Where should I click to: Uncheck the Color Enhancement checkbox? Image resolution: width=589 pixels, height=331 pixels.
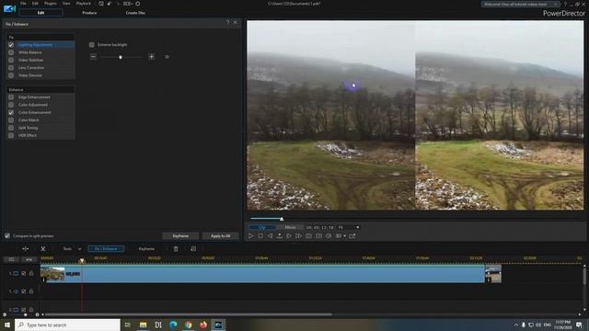click(11, 112)
